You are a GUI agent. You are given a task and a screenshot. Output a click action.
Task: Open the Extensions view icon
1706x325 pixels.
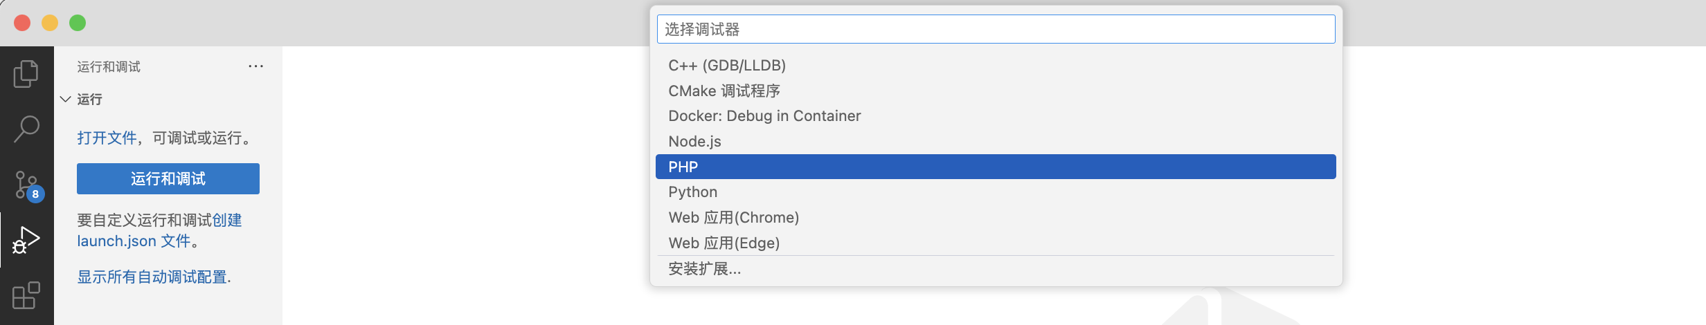pos(26,295)
